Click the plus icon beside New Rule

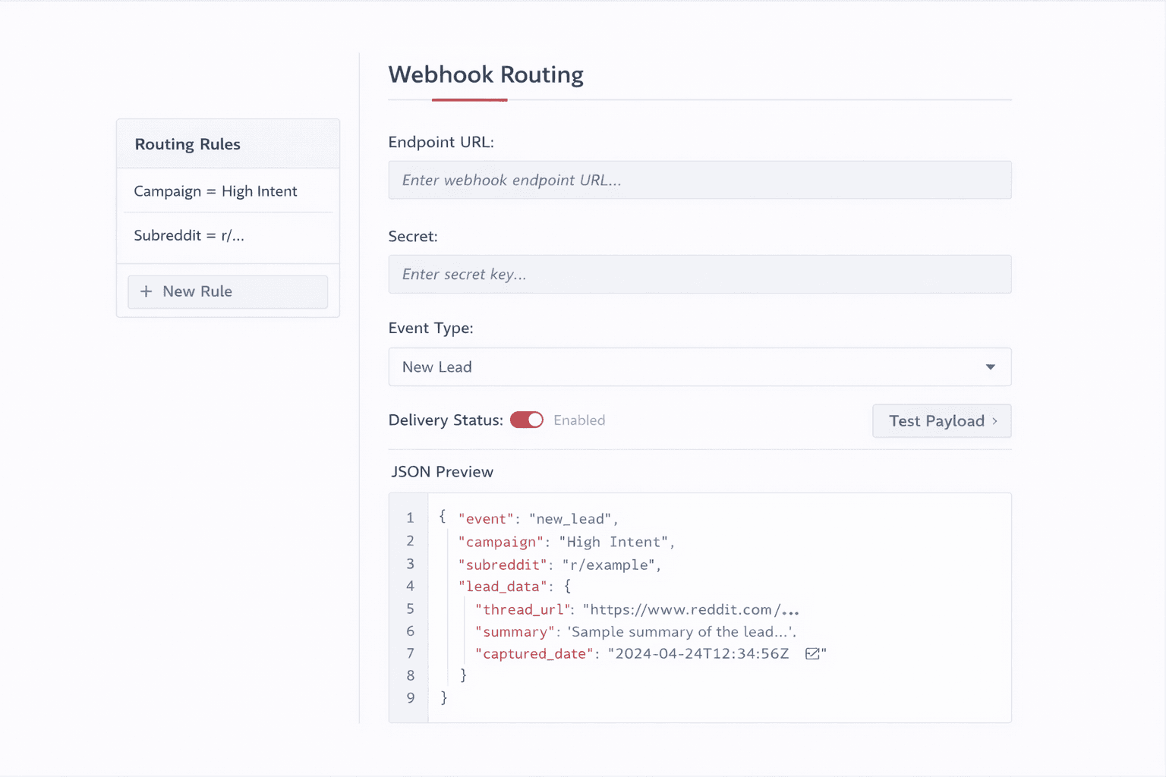[x=146, y=291]
